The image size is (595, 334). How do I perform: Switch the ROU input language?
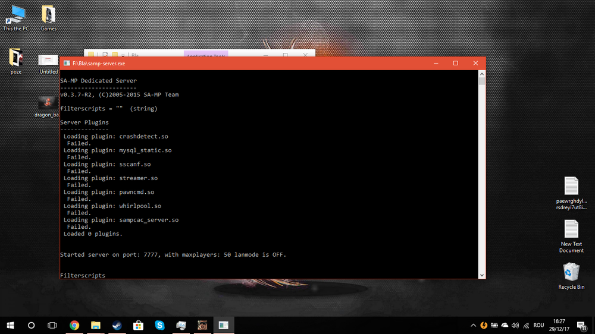click(538, 325)
